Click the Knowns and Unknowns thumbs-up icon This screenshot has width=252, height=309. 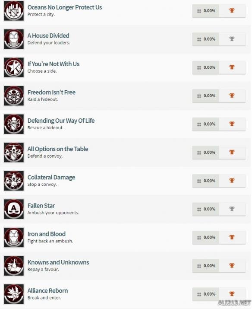coord(14,266)
